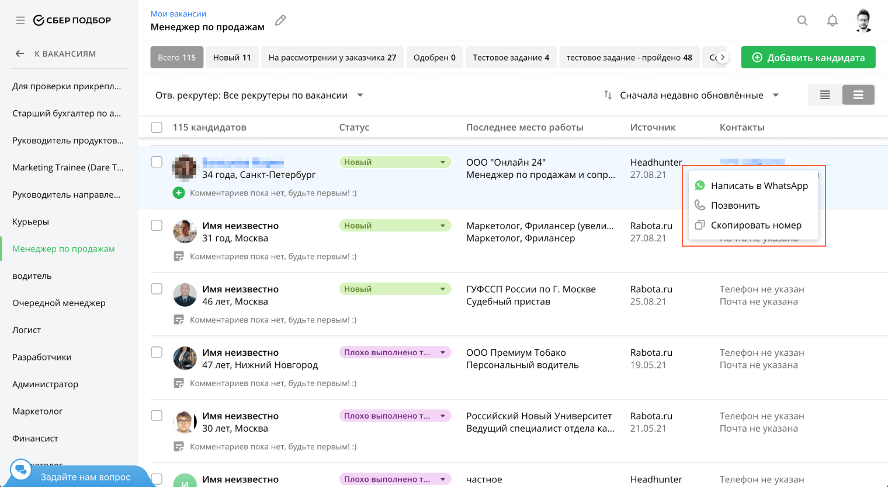Check the box for the 34-year-old Saint Petersburg candidate
Screen dimensions: 888x487
click(157, 162)
